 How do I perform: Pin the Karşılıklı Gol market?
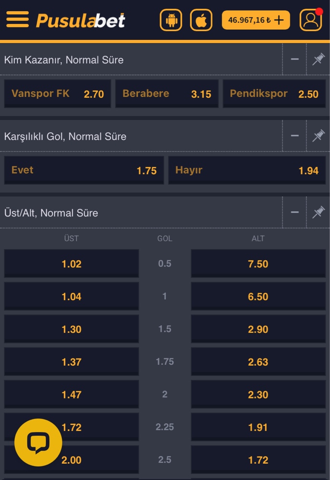(318, 136)
